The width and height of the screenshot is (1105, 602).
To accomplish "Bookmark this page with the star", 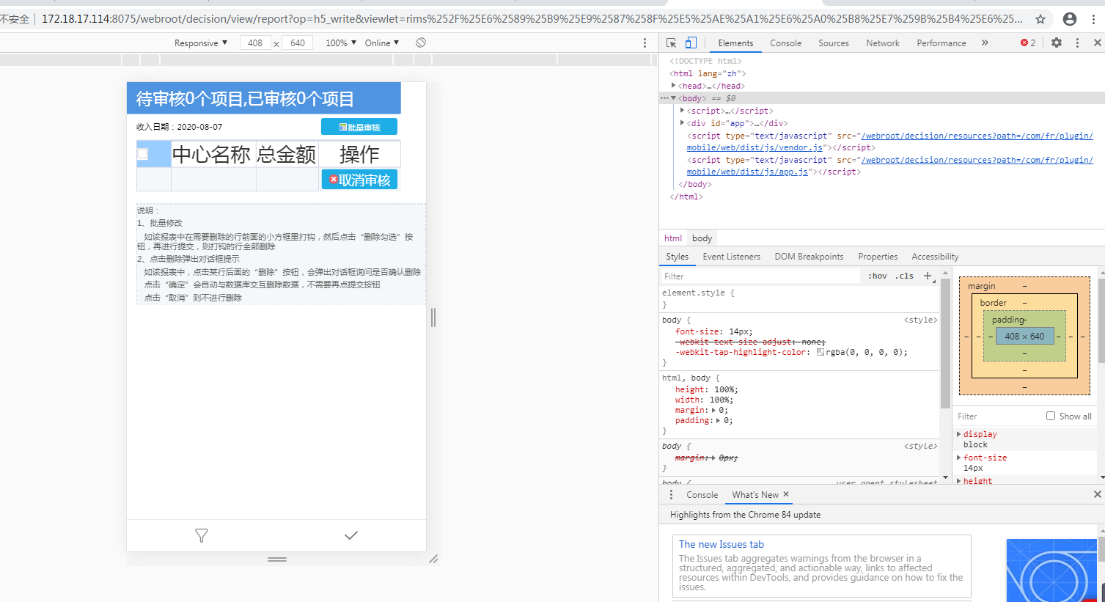I will coord(1040,19).
